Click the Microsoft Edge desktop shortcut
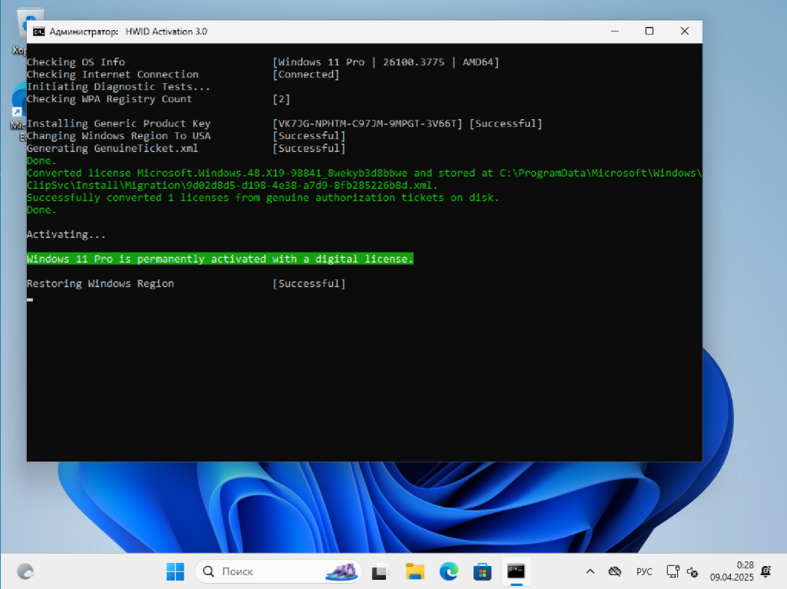The width and height of the screenshot is (787, 589). 19,111
